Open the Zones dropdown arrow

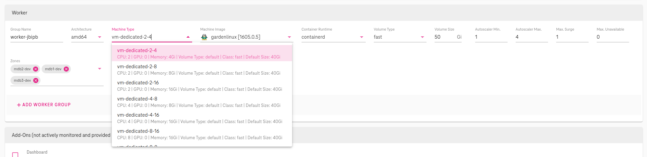[x=100, y=69]
